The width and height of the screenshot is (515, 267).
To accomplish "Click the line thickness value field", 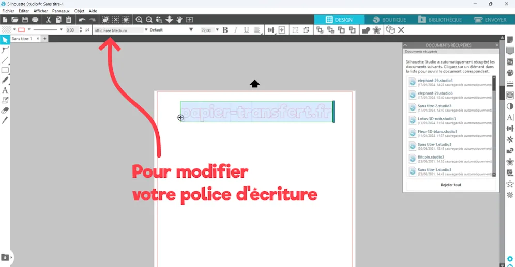I will tap(71, 30).
